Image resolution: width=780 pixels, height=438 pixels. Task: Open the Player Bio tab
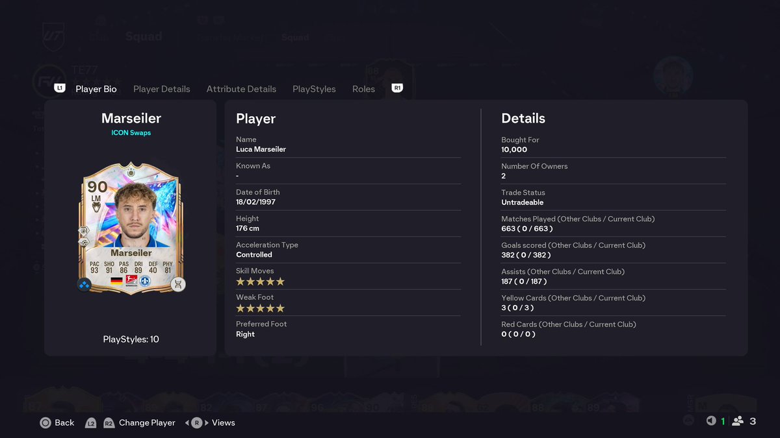(x=96, y=89)
